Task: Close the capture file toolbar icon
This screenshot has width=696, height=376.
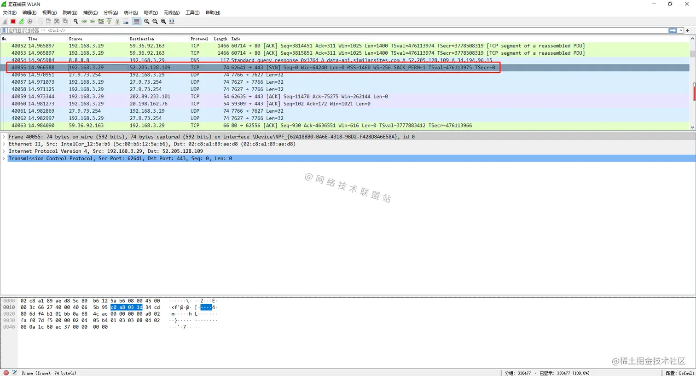Action: point(57,22)
